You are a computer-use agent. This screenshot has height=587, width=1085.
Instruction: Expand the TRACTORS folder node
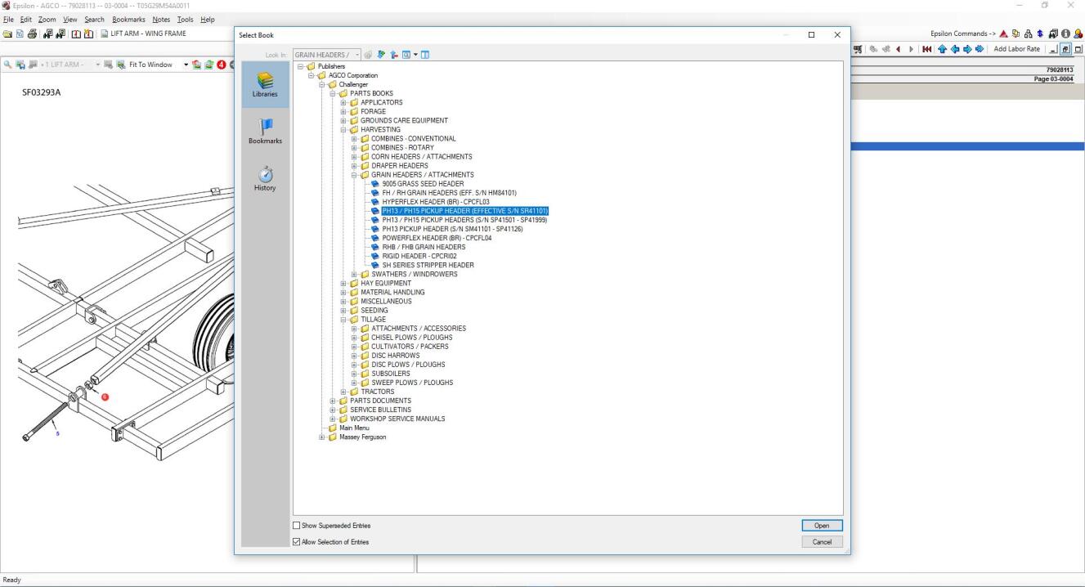pyautogui.click(x=343, y=392)
